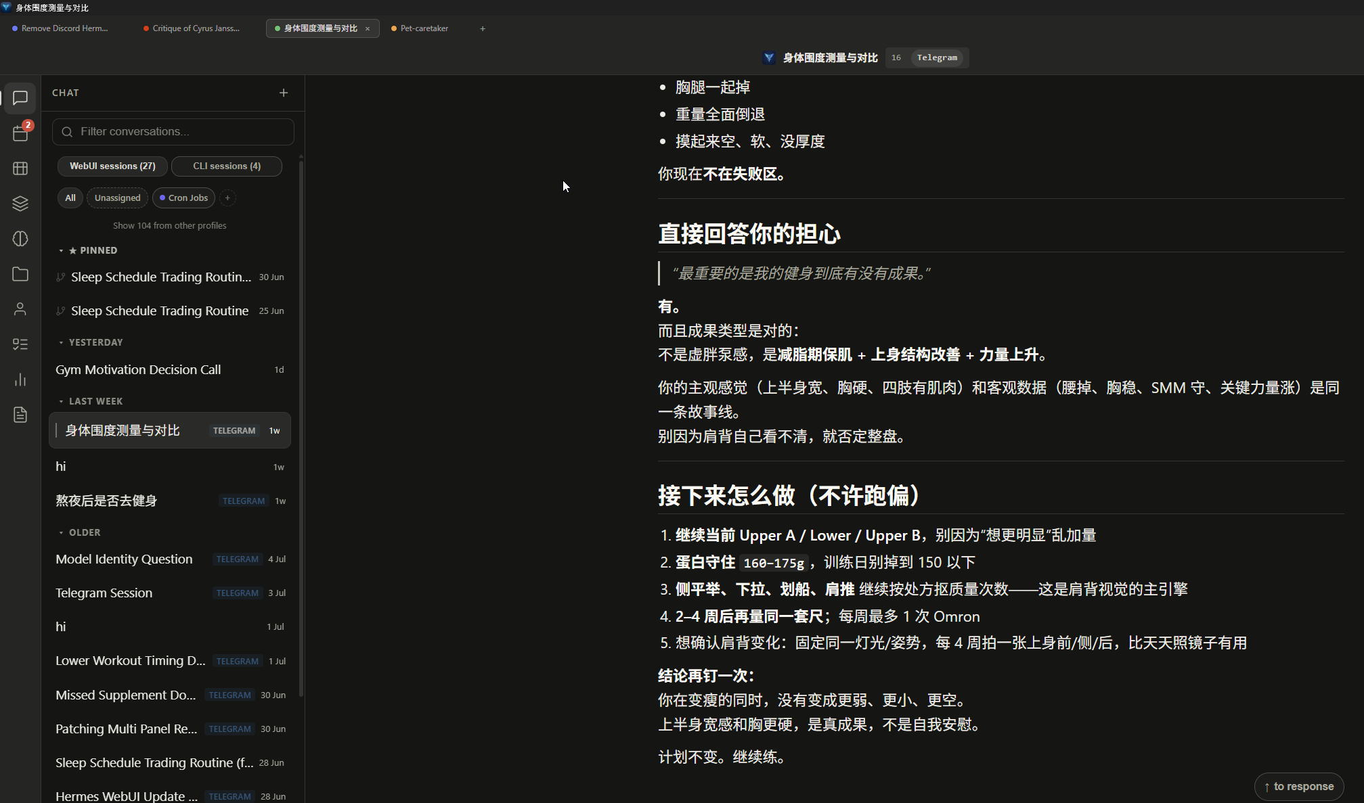
Task: Click the 16 message count badge
Action: pos(896,58)
